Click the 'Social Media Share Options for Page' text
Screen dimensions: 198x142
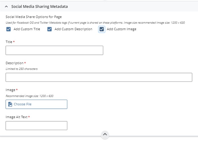[34, 17]
